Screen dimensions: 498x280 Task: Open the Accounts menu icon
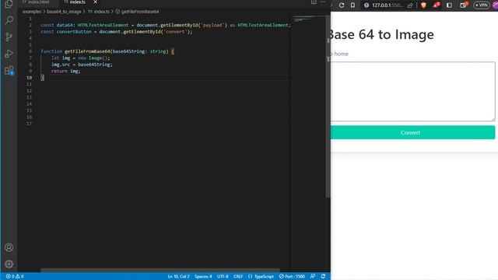click(x=9, y=247)
